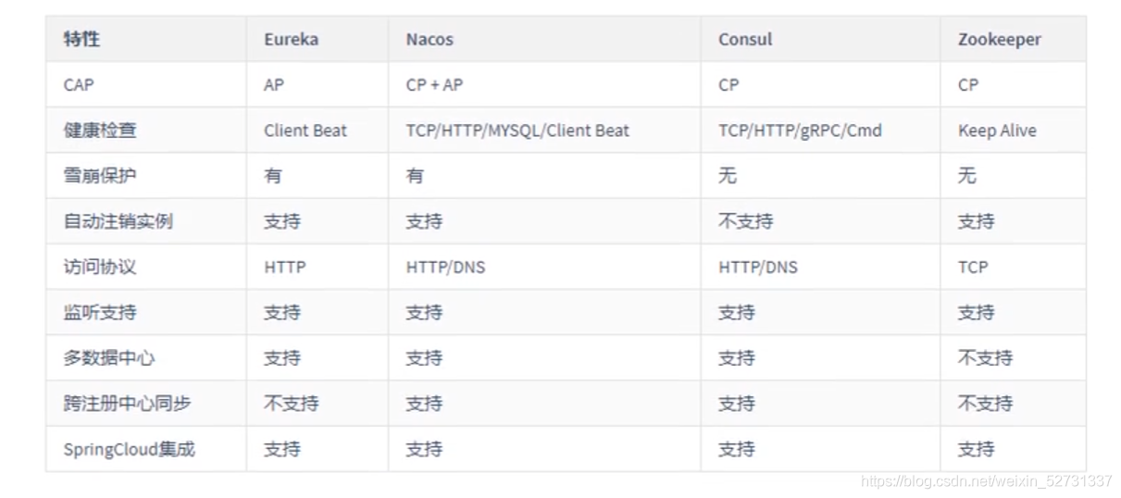The width and height of the screenshot is (1121, 498).
Task: Select the TCP/HTTP/gRPC/Cmd cell
Action: click(x=800, y=131)
